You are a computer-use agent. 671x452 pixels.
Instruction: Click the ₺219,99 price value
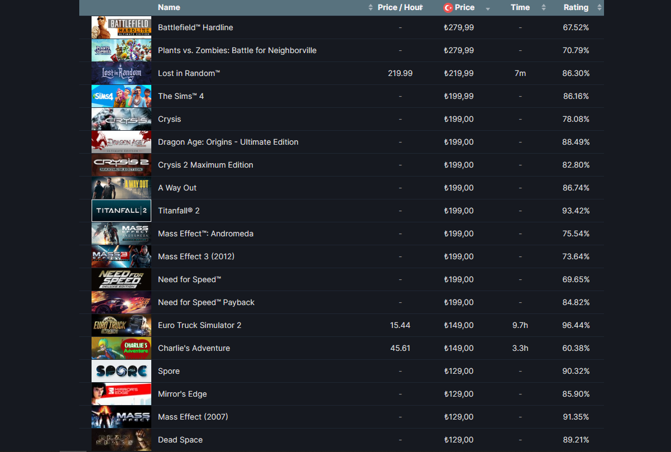pyautogui.click(x=459, y=73)
